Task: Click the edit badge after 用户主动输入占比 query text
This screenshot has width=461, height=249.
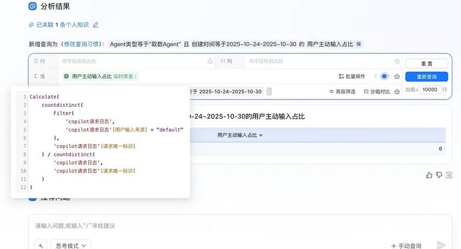Action: [x=359, y=44]
